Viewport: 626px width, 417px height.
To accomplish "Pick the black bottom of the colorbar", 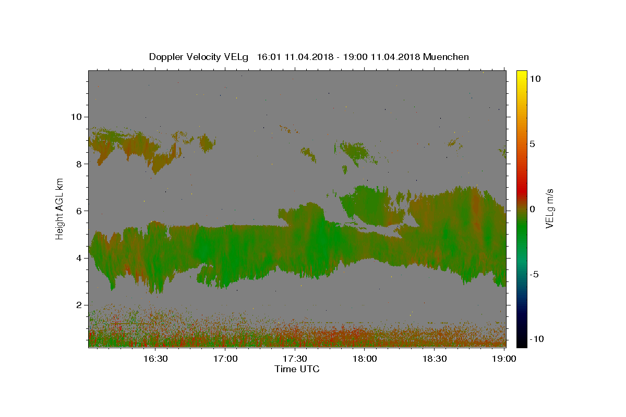I will [x=522, y=341].
